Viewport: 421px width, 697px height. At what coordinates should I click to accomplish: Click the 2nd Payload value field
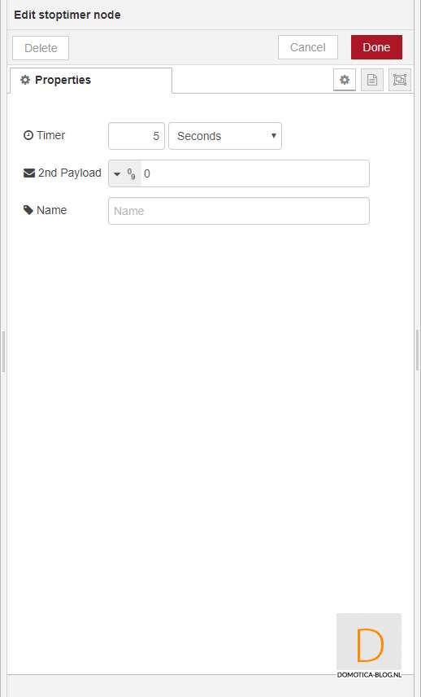(x=255, y=173)
